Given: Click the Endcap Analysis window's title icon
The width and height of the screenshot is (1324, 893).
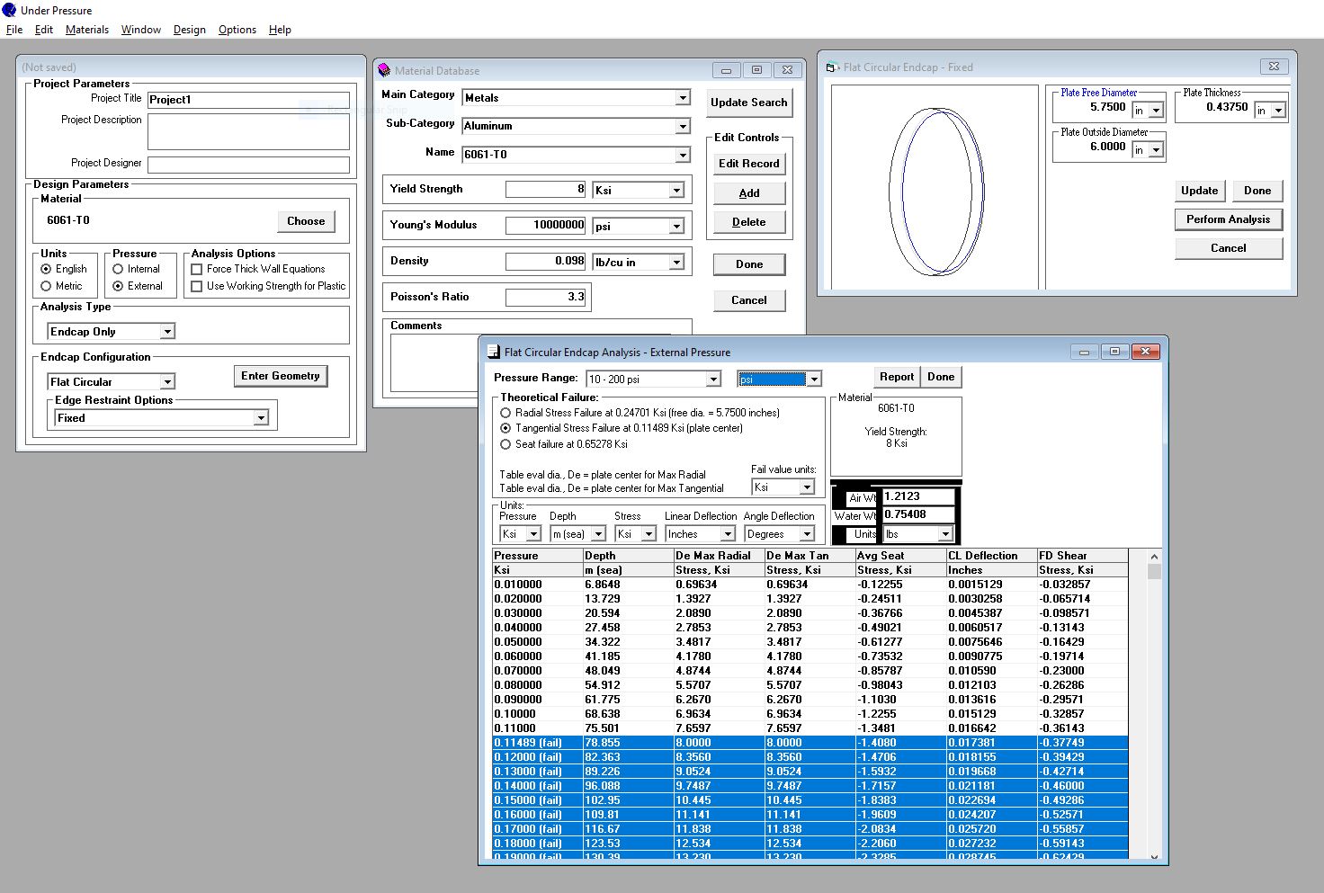Looking at the screenshot, I should coord(493,352).
